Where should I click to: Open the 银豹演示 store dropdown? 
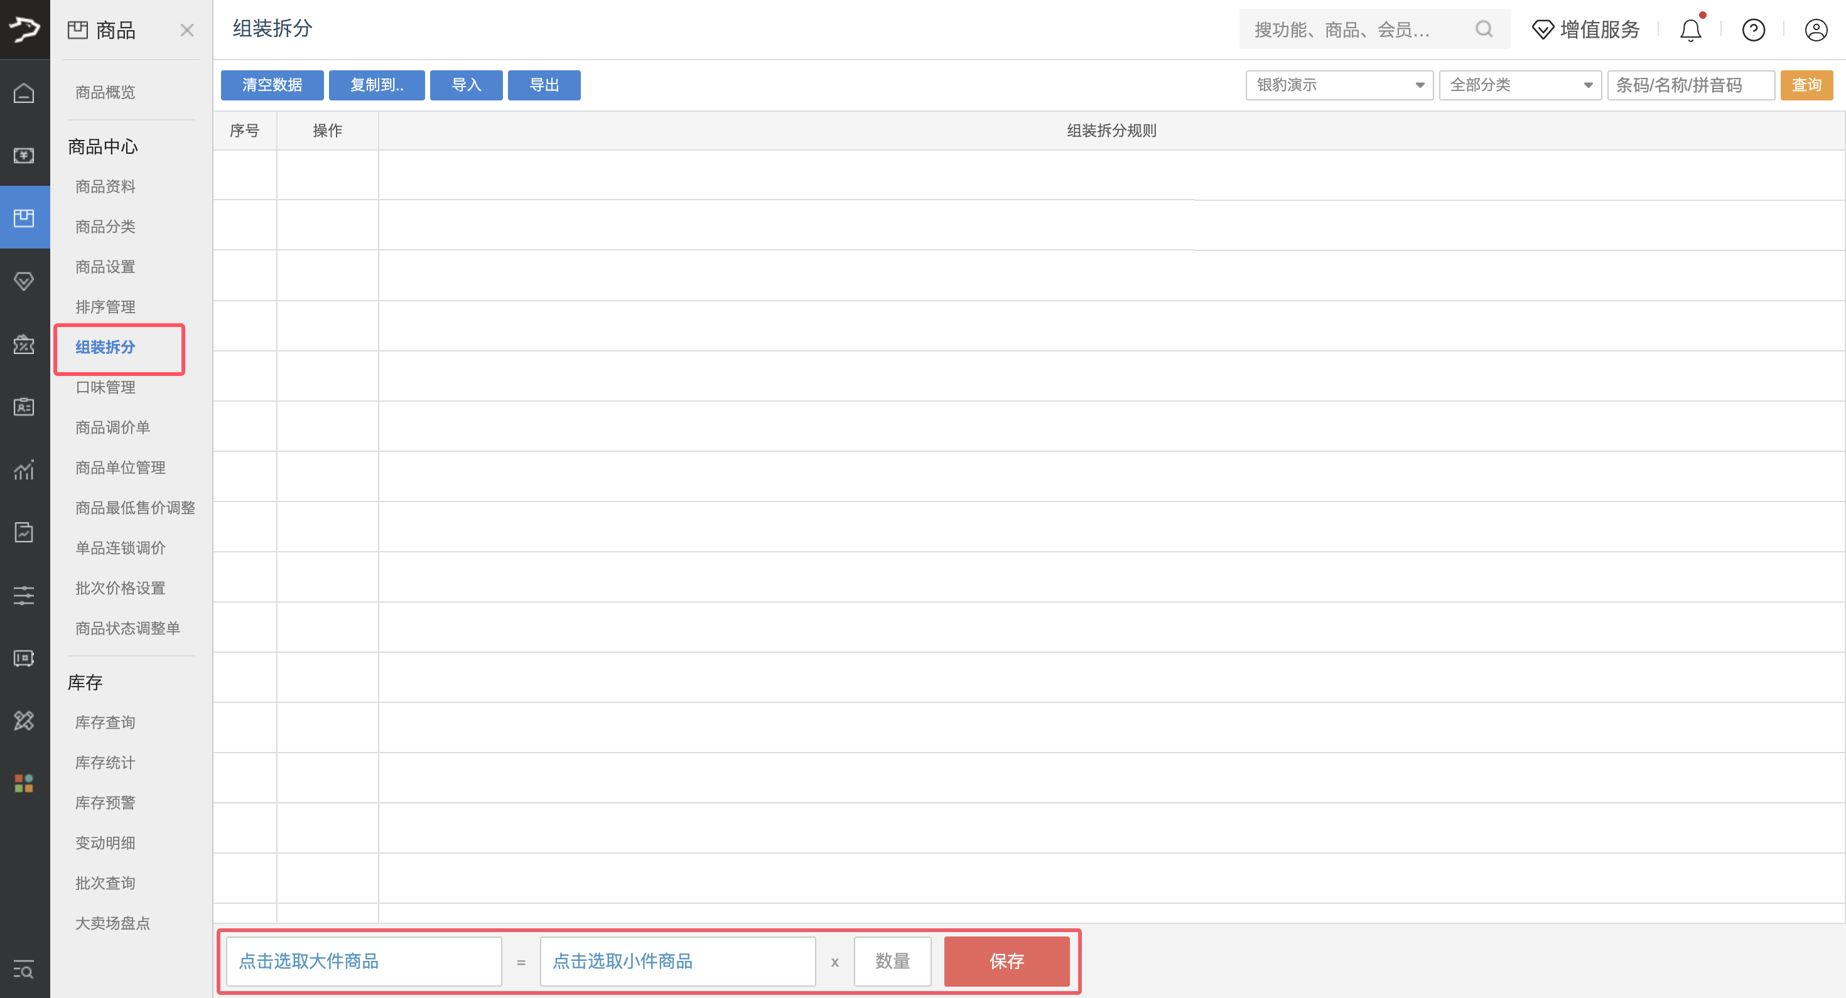pyautogui.click(x=1339, y=85)
